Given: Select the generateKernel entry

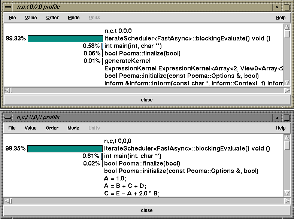Looking at the screenshot, I should pyautogui.click(x=127, y=61).
